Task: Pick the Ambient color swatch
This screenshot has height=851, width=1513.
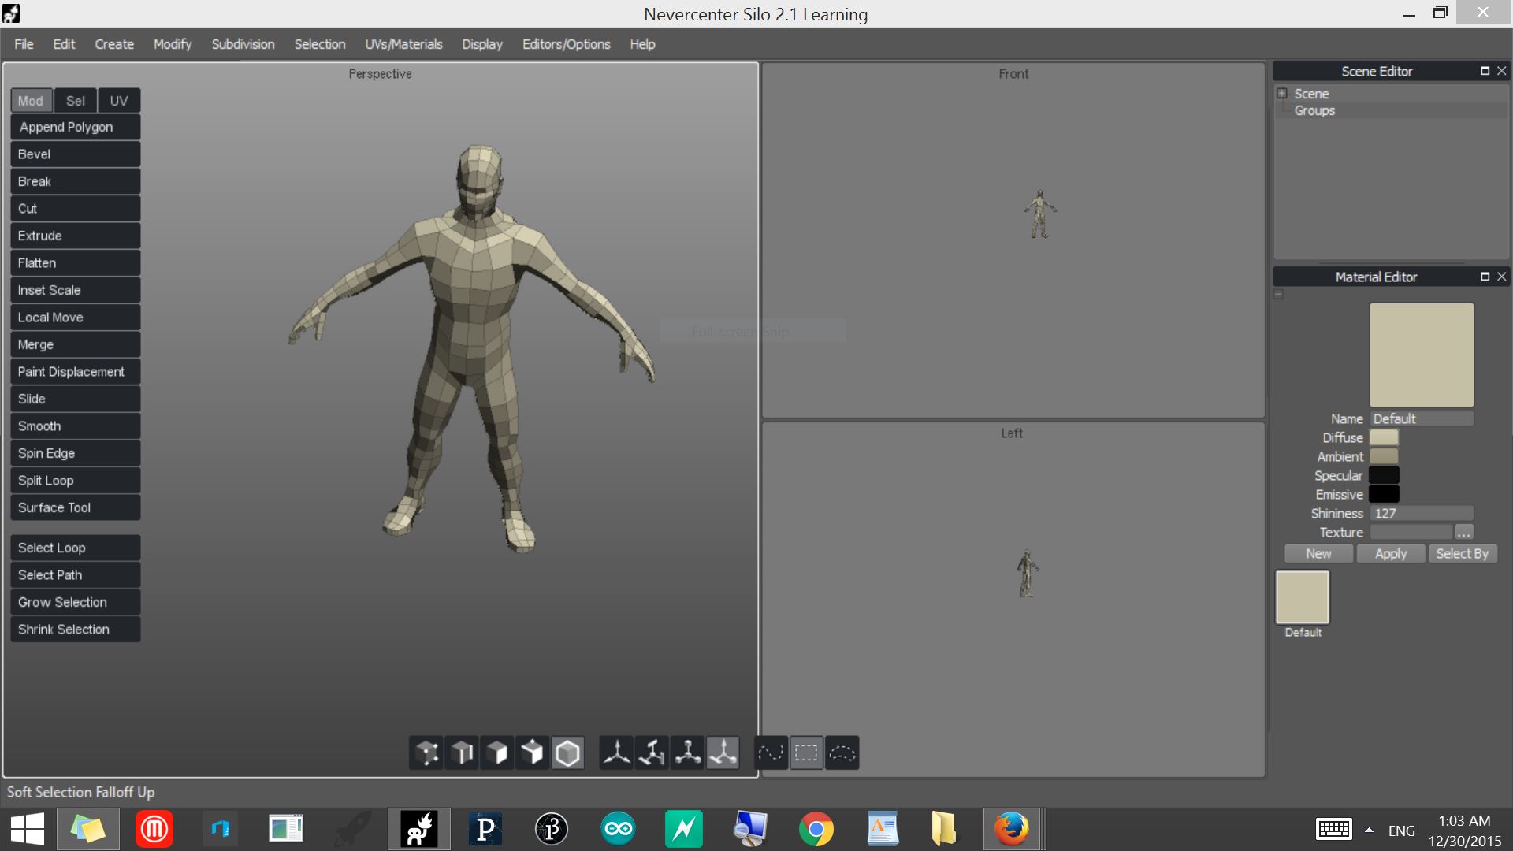Action: point(1384,457)
